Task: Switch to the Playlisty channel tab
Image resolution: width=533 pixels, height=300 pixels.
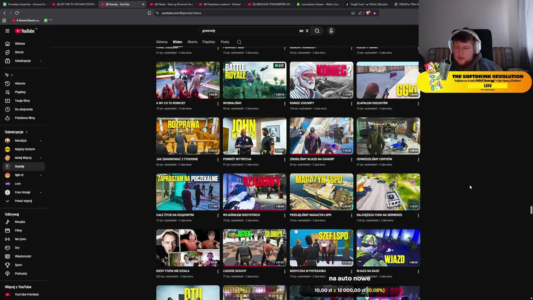Action: click(209, 42)
